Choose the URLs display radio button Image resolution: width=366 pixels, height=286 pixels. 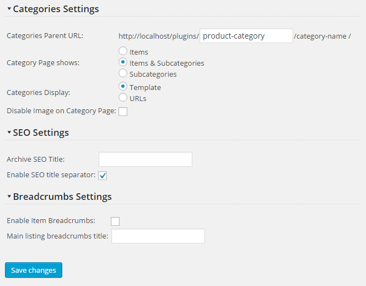click(x=123, y=98)
